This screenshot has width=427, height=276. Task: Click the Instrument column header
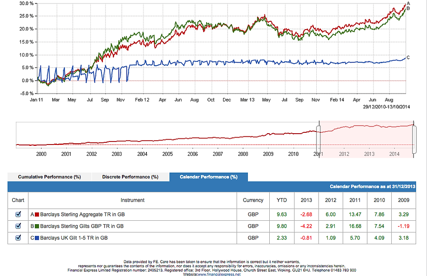(132, 200)
